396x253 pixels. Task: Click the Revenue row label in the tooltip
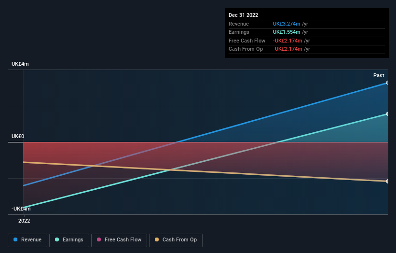pos(239,24)
